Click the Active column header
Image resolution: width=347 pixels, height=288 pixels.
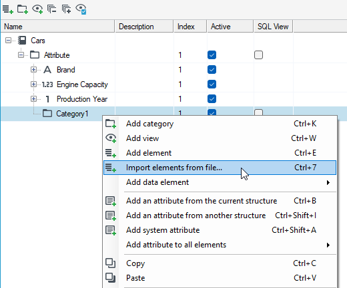tap(230, 27)
